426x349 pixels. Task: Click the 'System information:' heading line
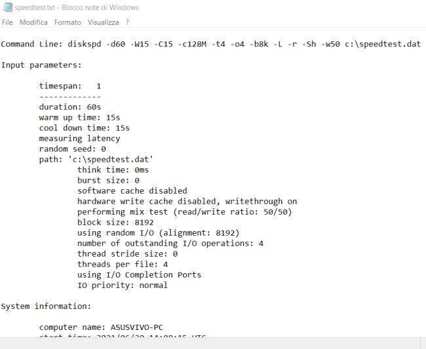(x=46, y=306)
